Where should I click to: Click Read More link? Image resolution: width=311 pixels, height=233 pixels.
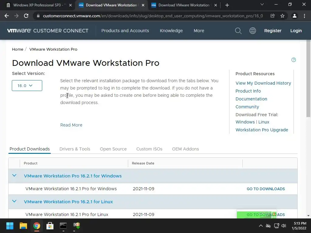point(71,125)
